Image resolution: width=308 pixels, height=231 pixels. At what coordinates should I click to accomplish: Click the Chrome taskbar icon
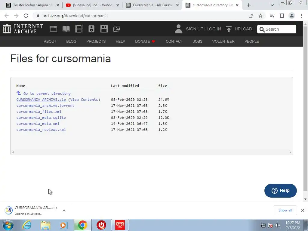click(82, 225)
